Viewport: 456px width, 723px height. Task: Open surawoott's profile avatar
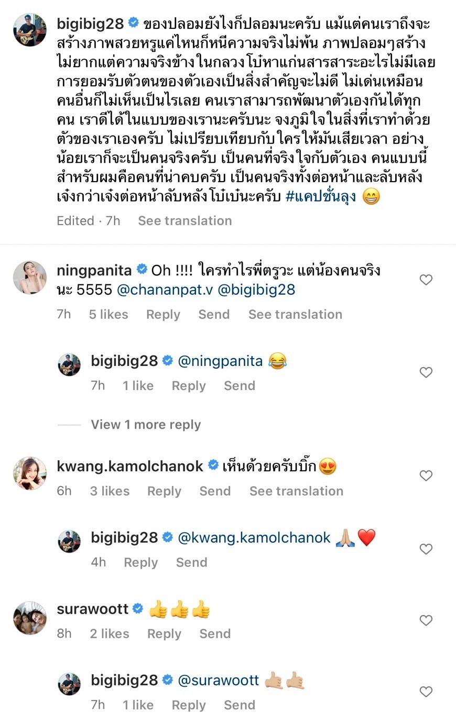pos(30,618)
